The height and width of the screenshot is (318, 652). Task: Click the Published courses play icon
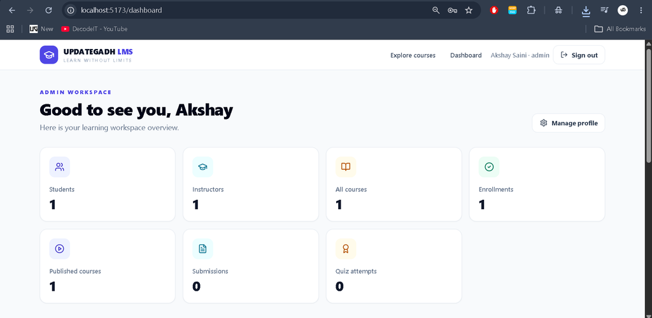tap(59, 249)
